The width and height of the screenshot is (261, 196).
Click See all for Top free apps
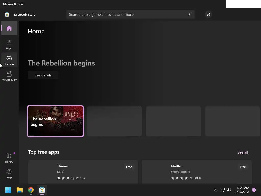(243, 152)
